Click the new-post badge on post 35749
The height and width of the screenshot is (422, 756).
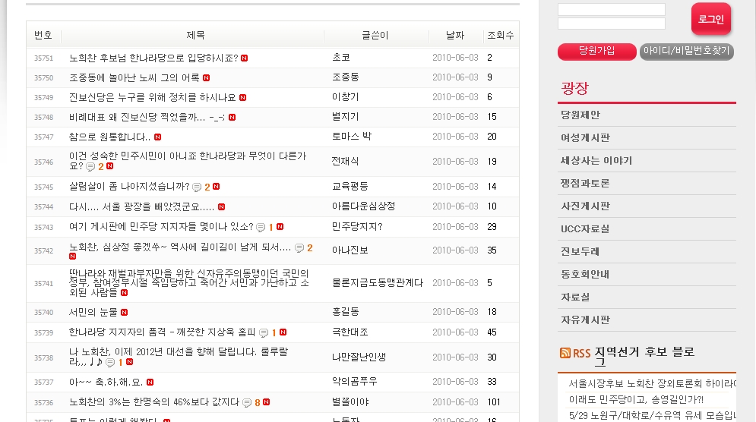pos(243,98)
